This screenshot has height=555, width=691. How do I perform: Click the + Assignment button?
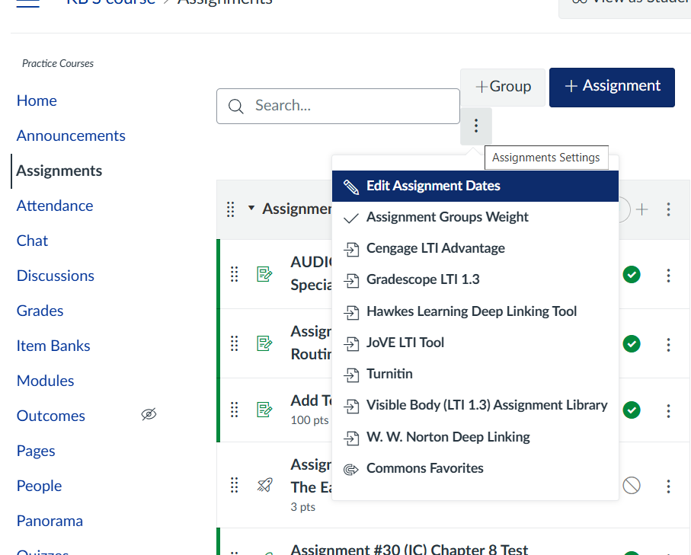[612, 87]
